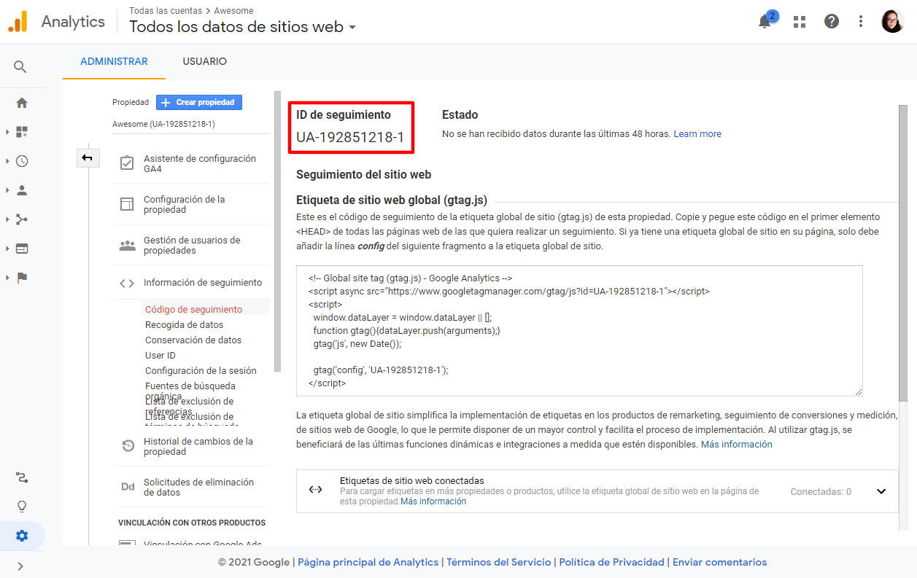
Task: Open 'Gestión de usuarios de propiedades'
Action: point(191,245)
